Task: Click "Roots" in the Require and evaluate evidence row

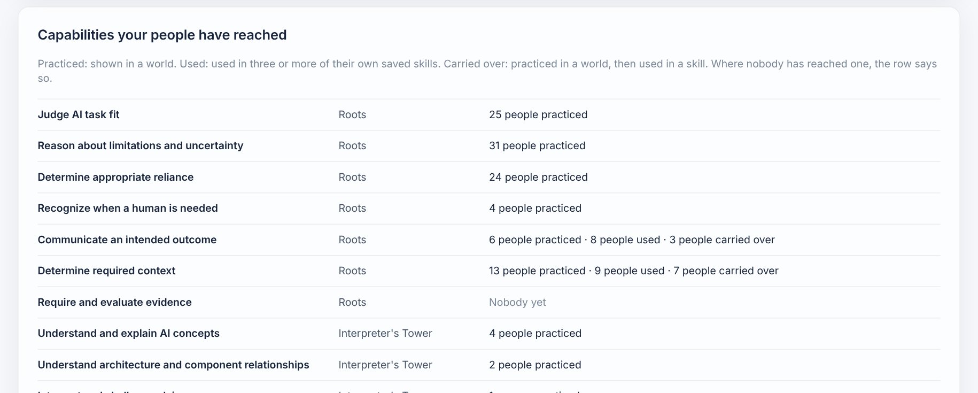Action: 352,302
